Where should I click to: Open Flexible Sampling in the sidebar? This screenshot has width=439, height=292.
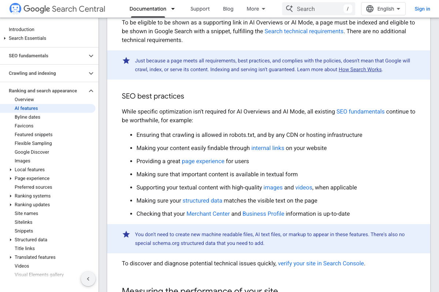pyautogui.click(x=33, y=143)
